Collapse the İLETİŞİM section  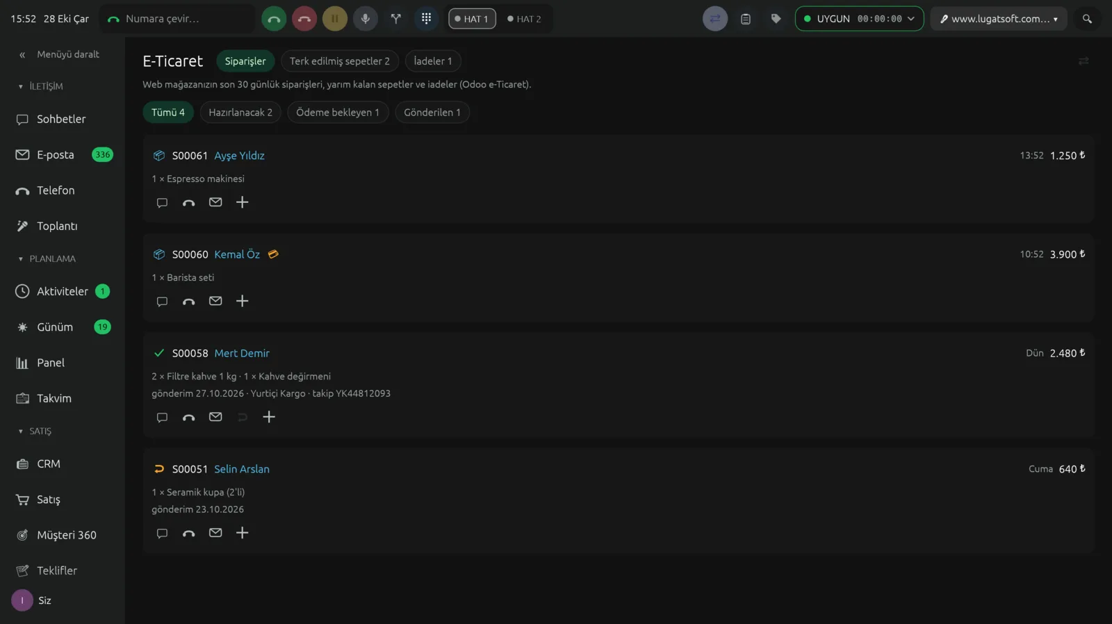tap(40, 86)
